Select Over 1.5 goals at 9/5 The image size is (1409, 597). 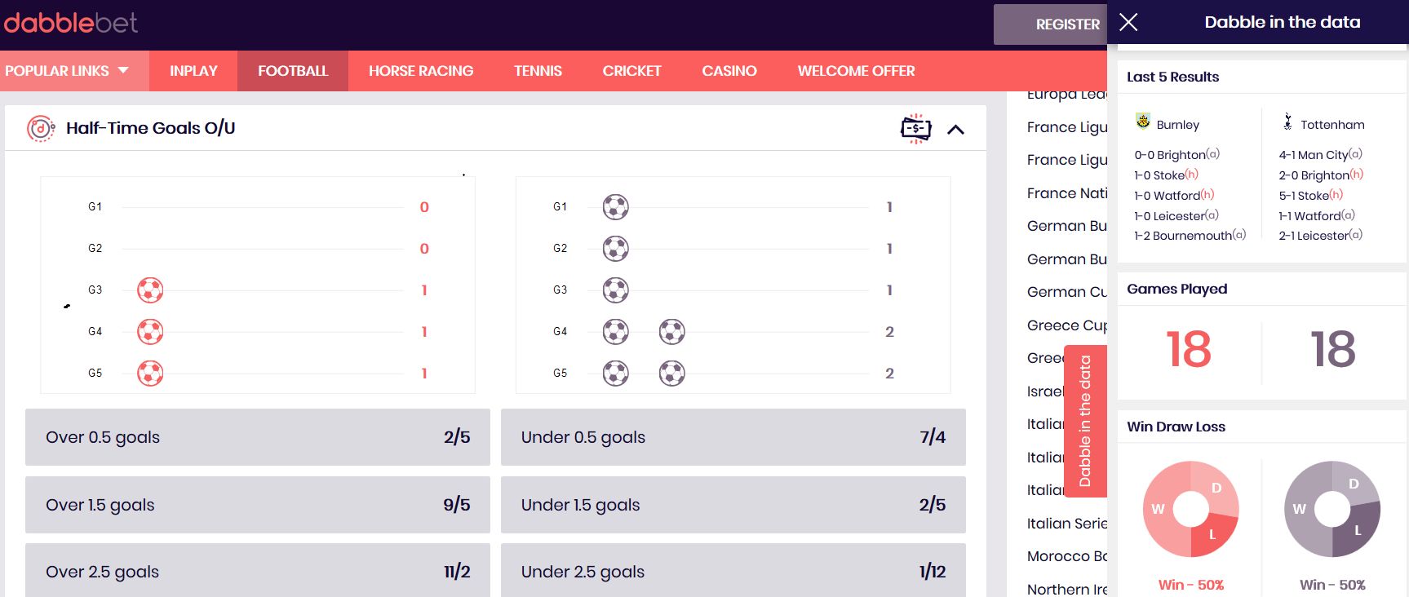pyautogui.click(x=257, y=505)
